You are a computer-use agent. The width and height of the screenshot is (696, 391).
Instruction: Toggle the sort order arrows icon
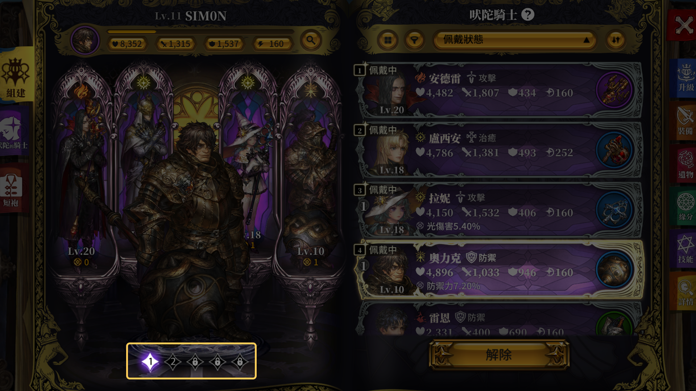tap(616, 40)
